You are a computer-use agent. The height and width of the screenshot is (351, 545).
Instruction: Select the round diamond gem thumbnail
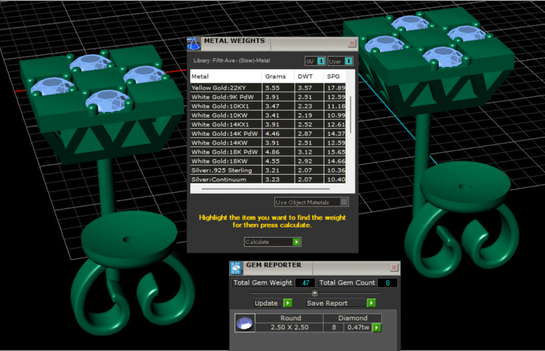point(244,323)
